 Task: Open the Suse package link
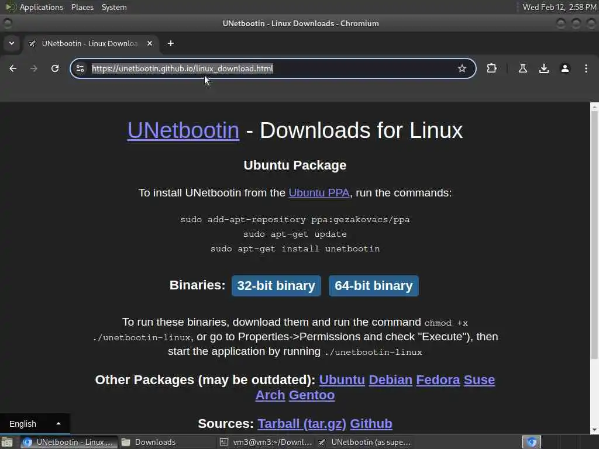point(480,380)
